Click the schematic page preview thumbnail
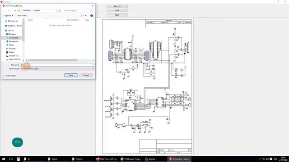Image resolution: width=289 pixels, height=162 pixels. tap(147, 86)
